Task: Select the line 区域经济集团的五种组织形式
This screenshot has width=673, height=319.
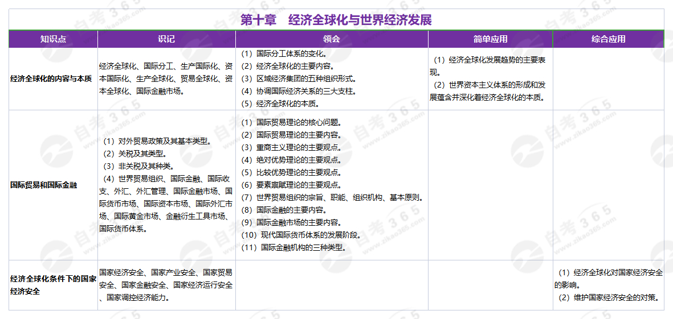Action: pyautogui.click(x=299, y=79)
